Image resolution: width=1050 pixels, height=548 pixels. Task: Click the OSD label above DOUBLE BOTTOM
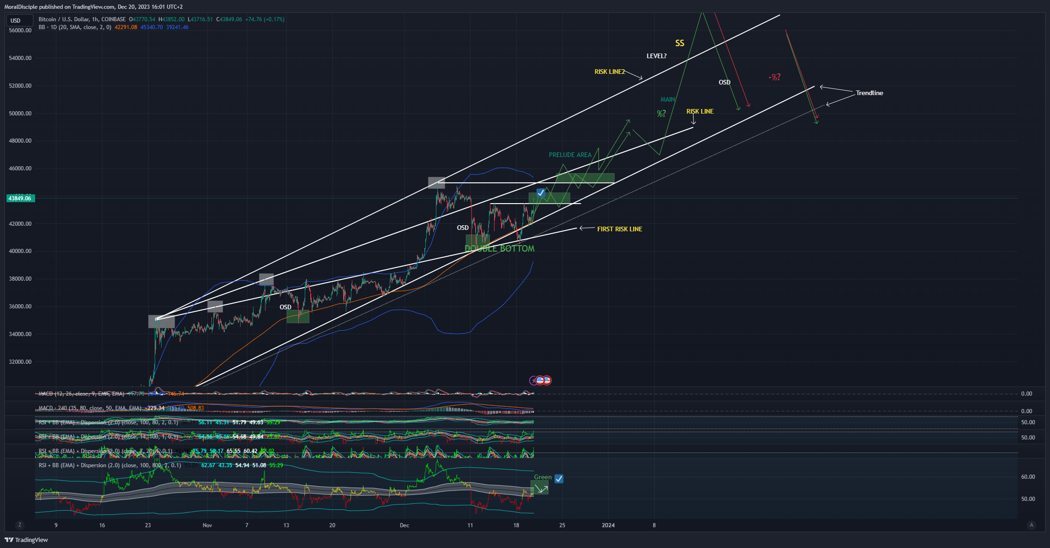coord(463,228)
